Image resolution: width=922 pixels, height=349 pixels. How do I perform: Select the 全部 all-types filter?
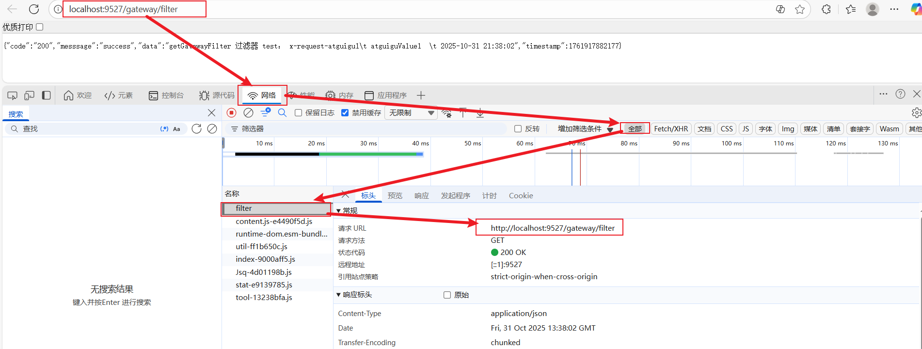pos(635,129)
